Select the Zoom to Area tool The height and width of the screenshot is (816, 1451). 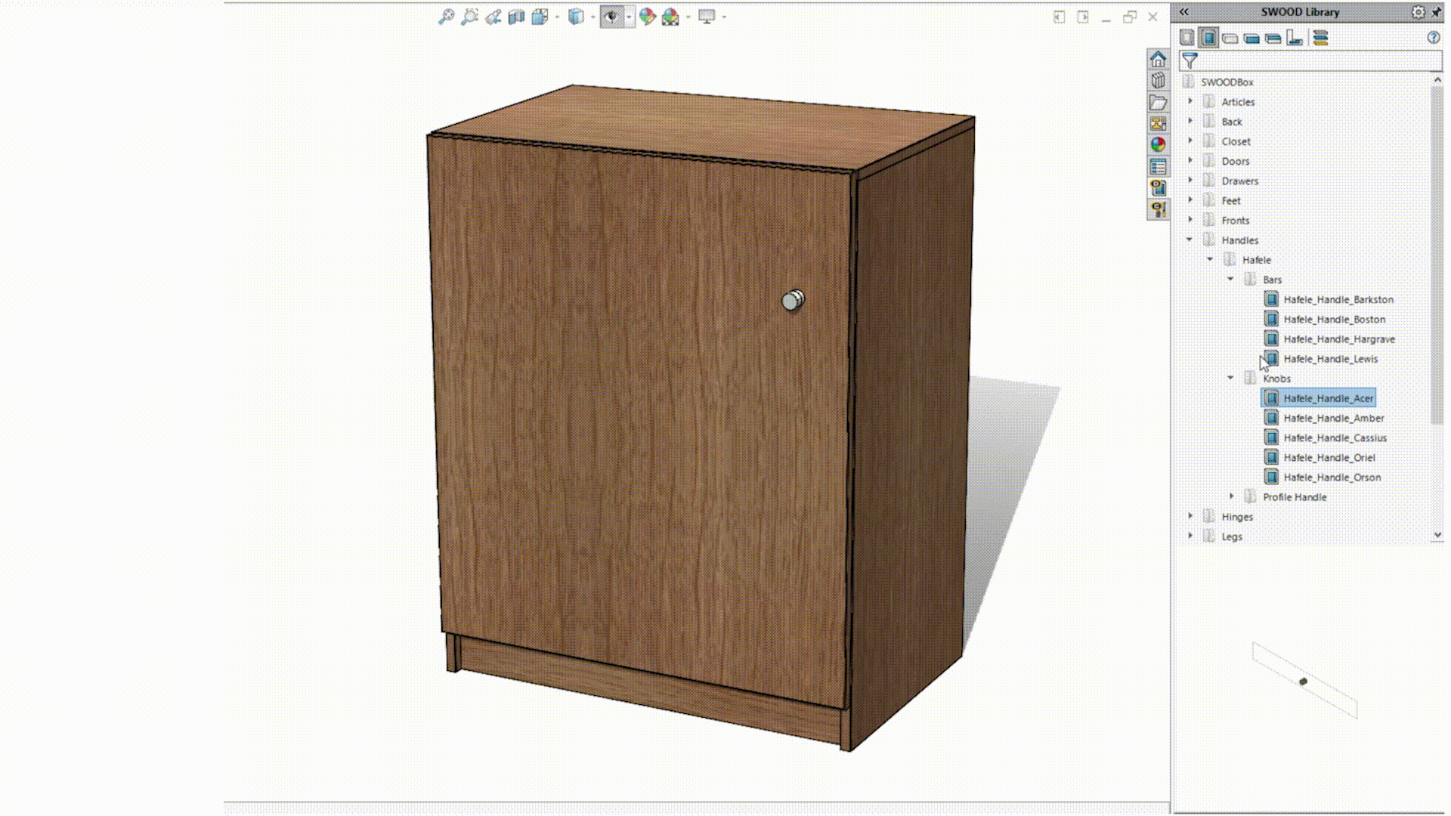469,17
